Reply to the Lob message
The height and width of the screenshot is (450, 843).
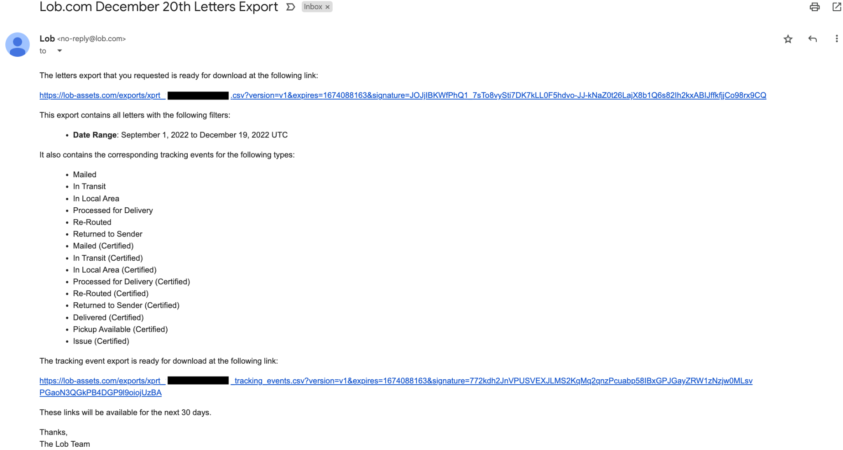coord(812,39)
